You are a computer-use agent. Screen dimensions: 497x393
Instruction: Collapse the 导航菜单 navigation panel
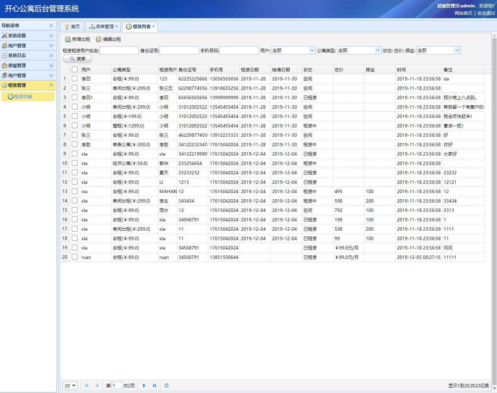click(x=51, y=25)
